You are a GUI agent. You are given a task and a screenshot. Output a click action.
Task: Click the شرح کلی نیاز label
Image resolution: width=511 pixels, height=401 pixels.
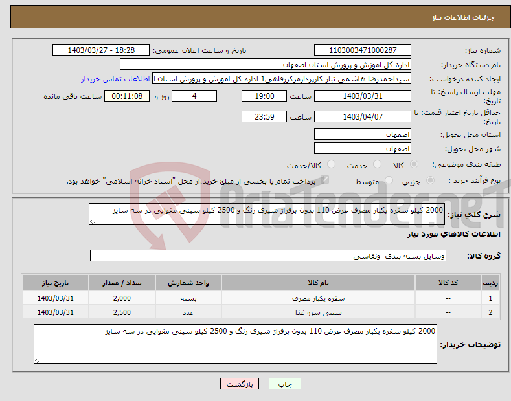pyautogui.click(x=474, y=215)
